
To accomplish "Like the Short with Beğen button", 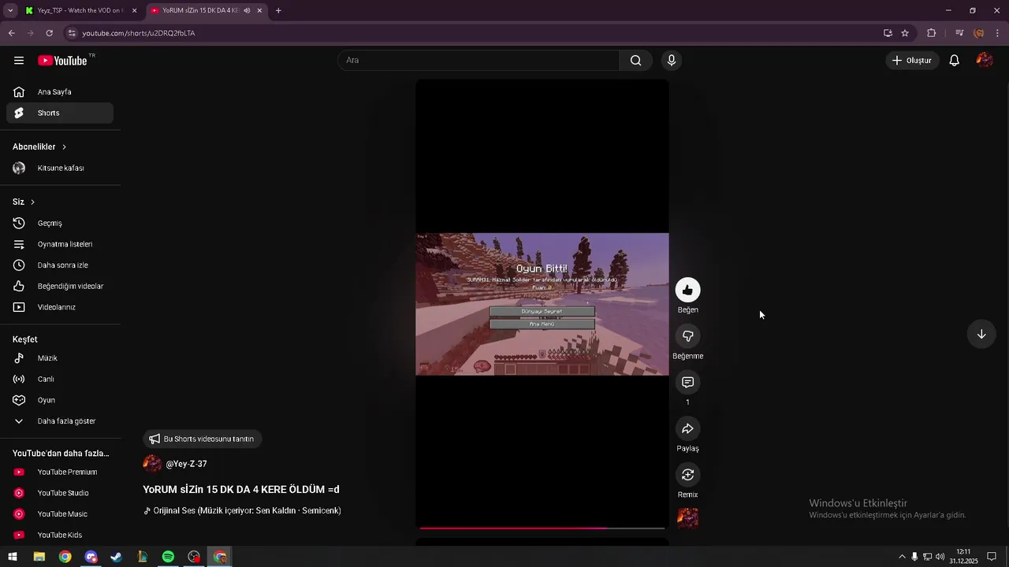I will 687,291.
